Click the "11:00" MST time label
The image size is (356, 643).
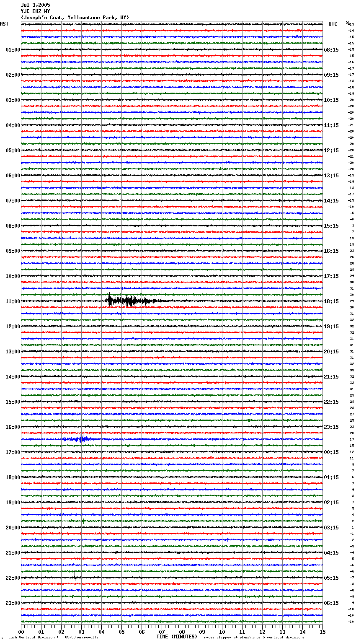click(x=13, y=301)
